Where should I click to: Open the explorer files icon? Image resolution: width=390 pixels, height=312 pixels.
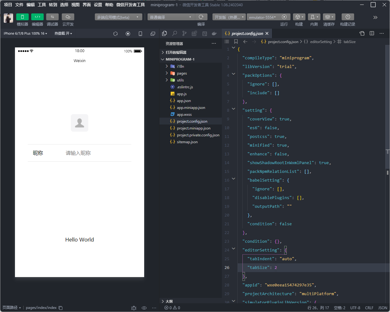pos(164,33)
